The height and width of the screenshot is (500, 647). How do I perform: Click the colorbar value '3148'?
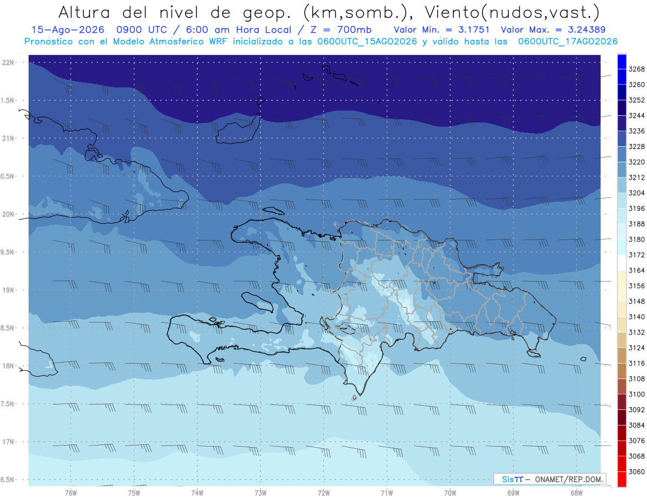click(637, 302)
